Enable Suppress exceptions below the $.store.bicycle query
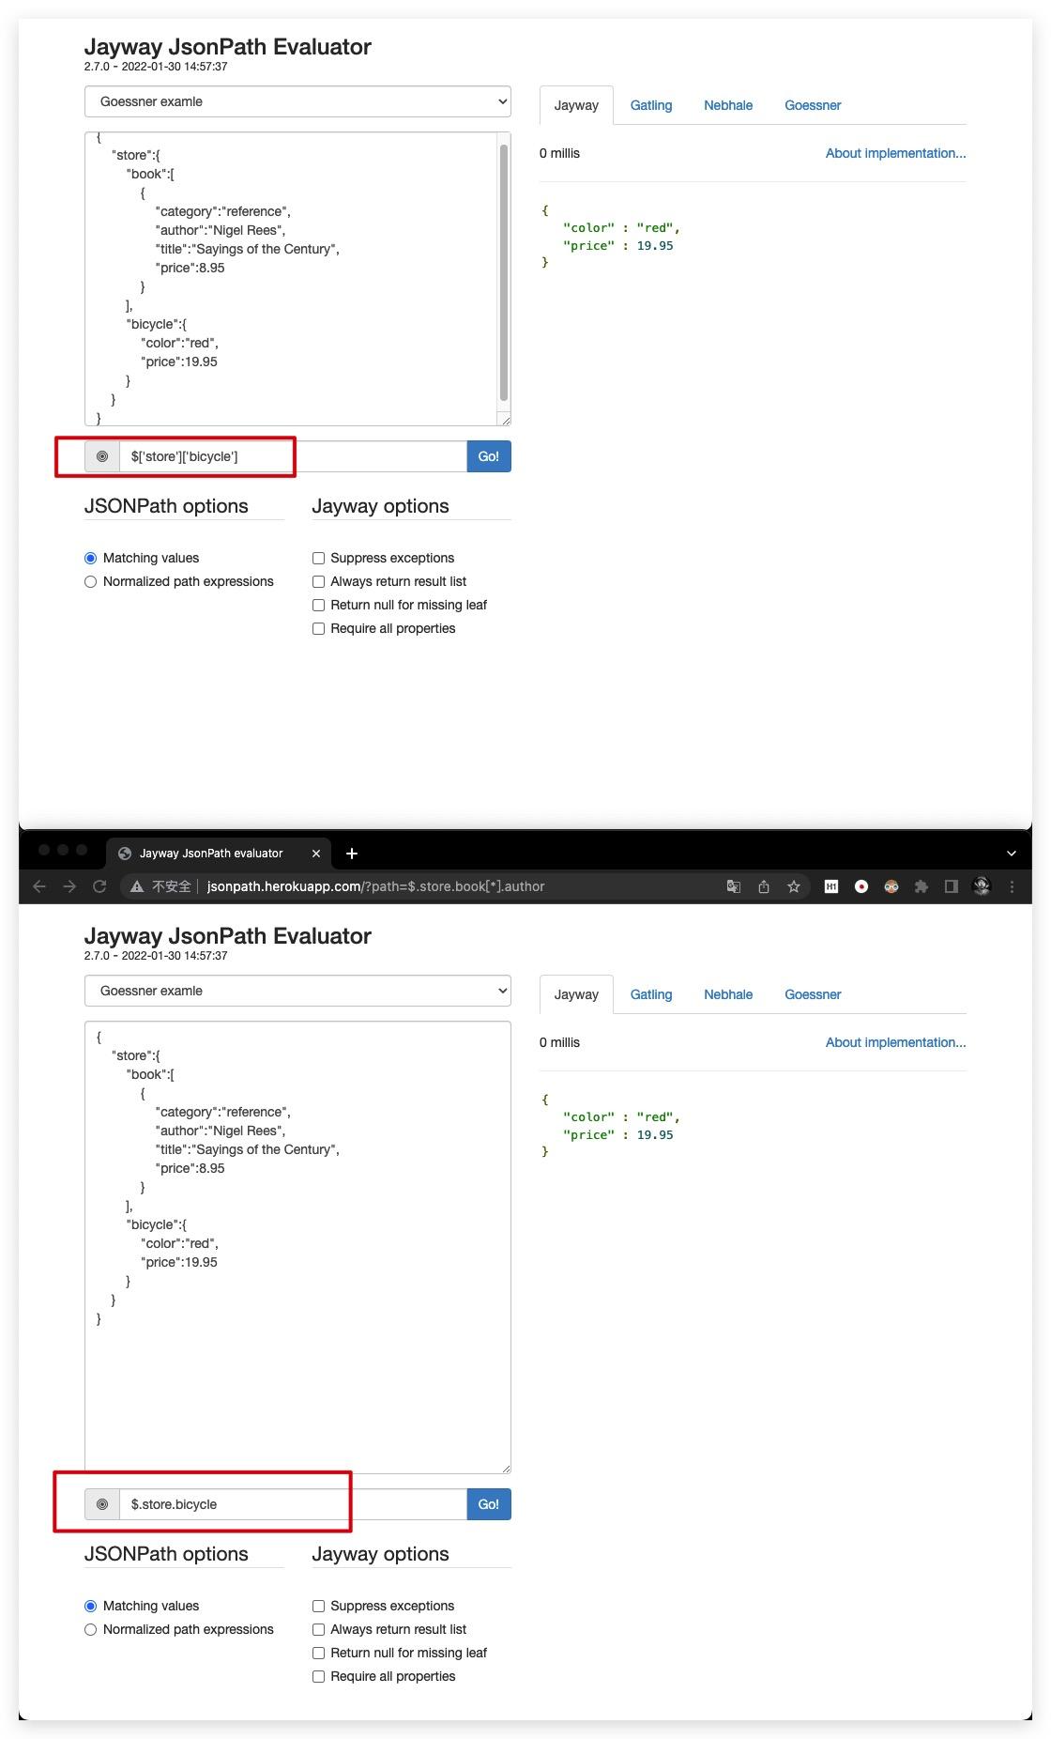 pyautogui.click(x=319, y=1607)
